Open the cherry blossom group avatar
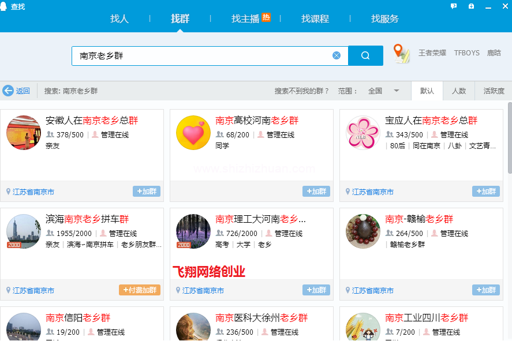Image resolution: width=512 pixels, height=341 pixels. [x=362, y=133]
